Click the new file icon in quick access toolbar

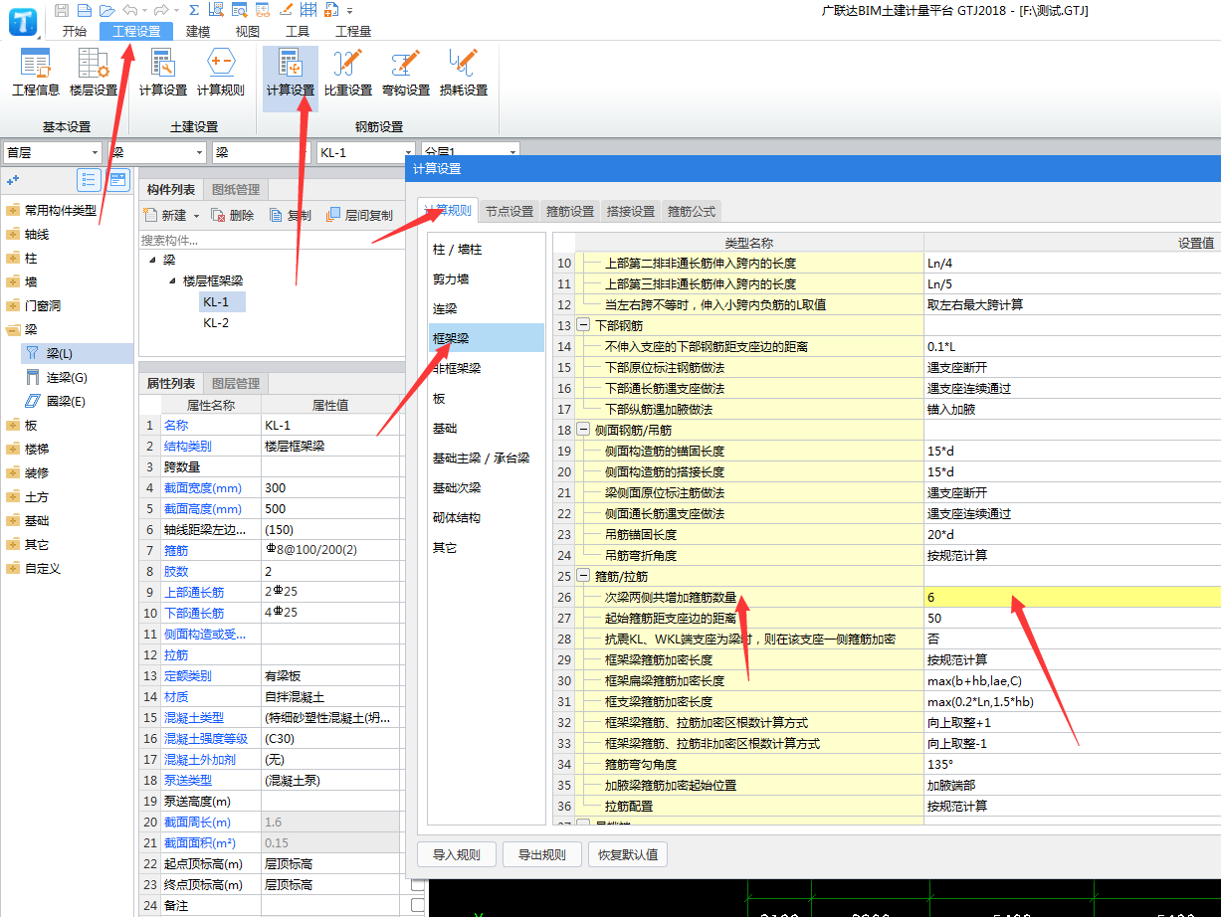pos(85,10)
